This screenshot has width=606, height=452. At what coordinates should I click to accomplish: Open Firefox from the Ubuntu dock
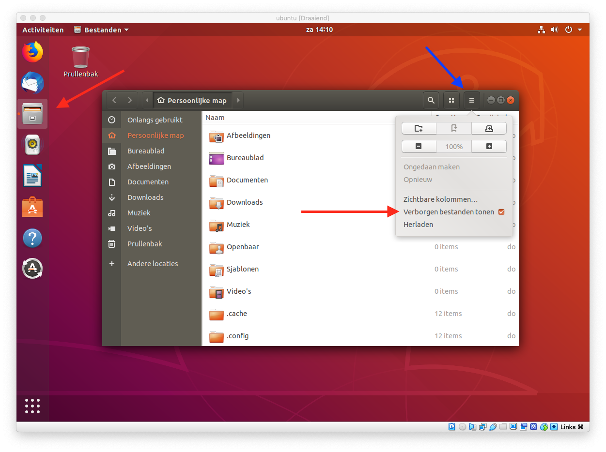(32, 52)
